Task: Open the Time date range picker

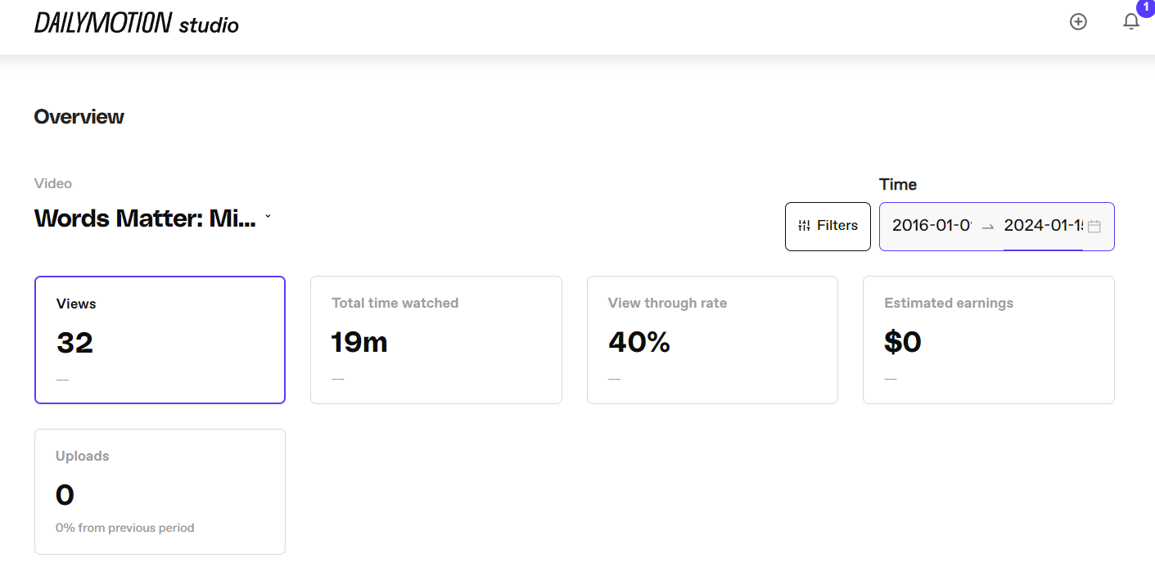Action: [996, 226]
